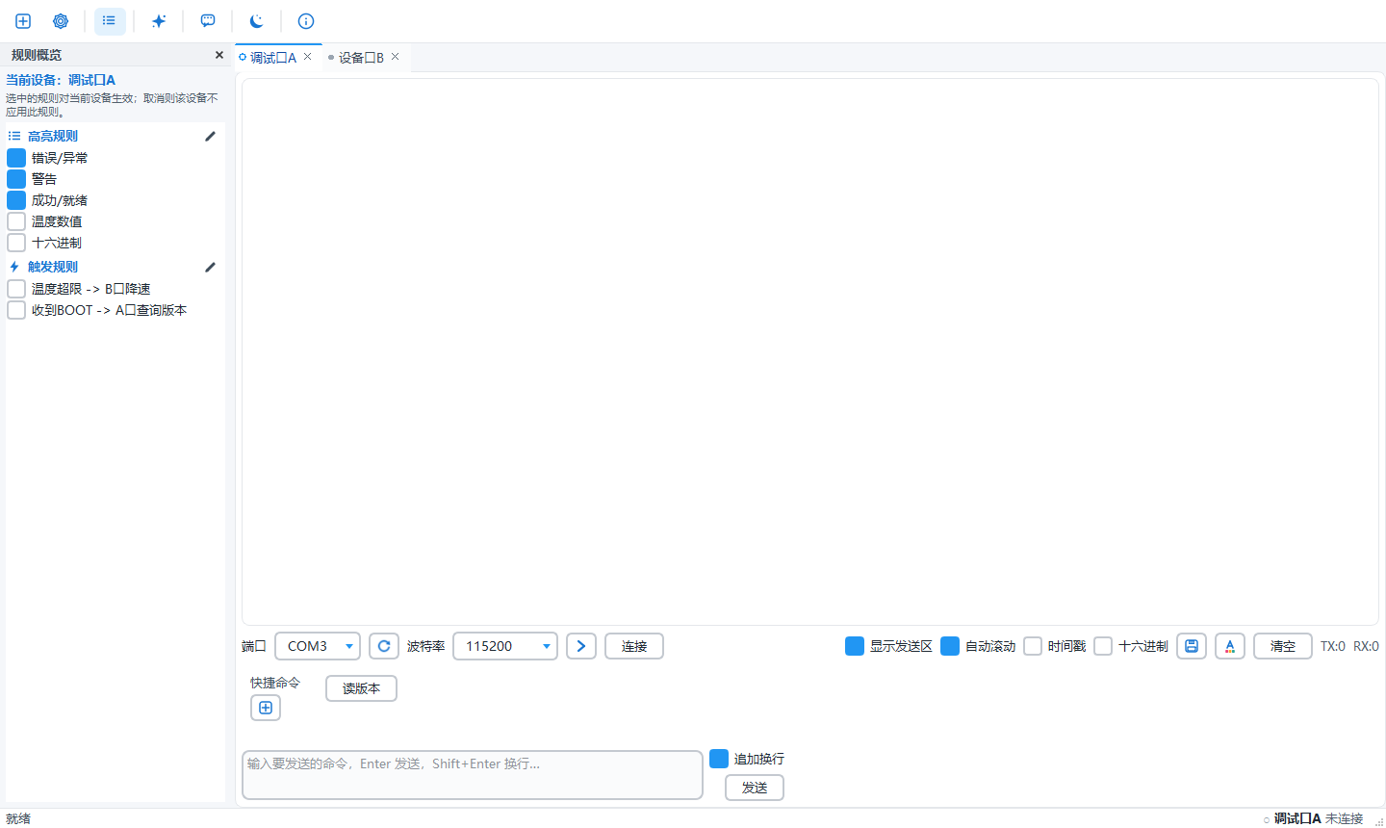Image resolution: width=1386 pixels, height=828 pixels.
Task: Open settings via the gear icon
Action: [x=61, y=21]
